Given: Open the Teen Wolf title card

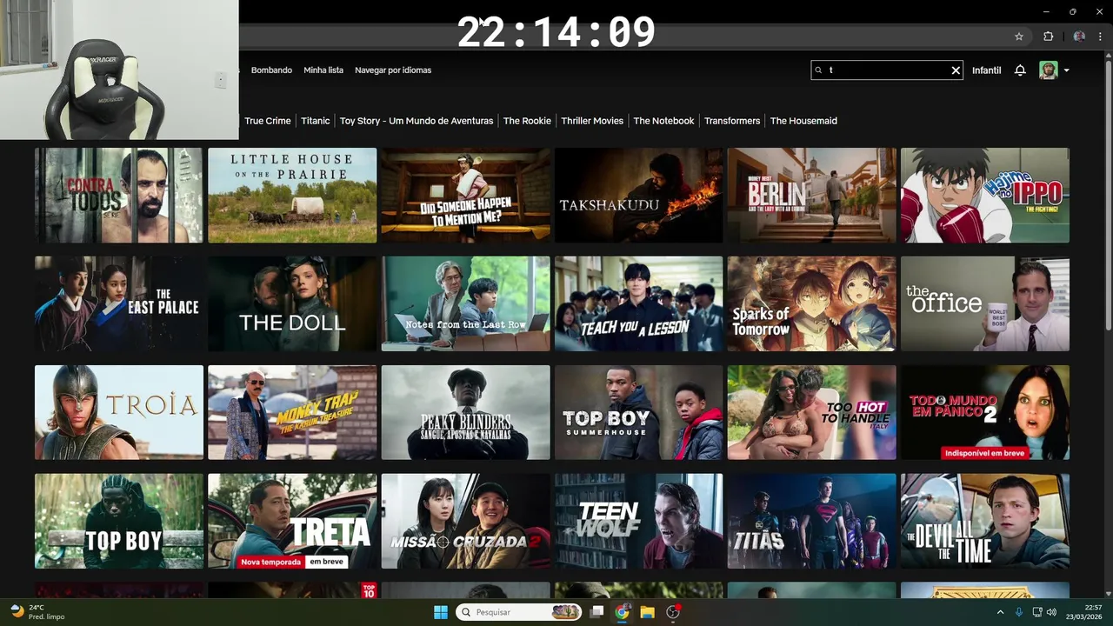Looking at the screenshot, I should [x=639, y=521].
